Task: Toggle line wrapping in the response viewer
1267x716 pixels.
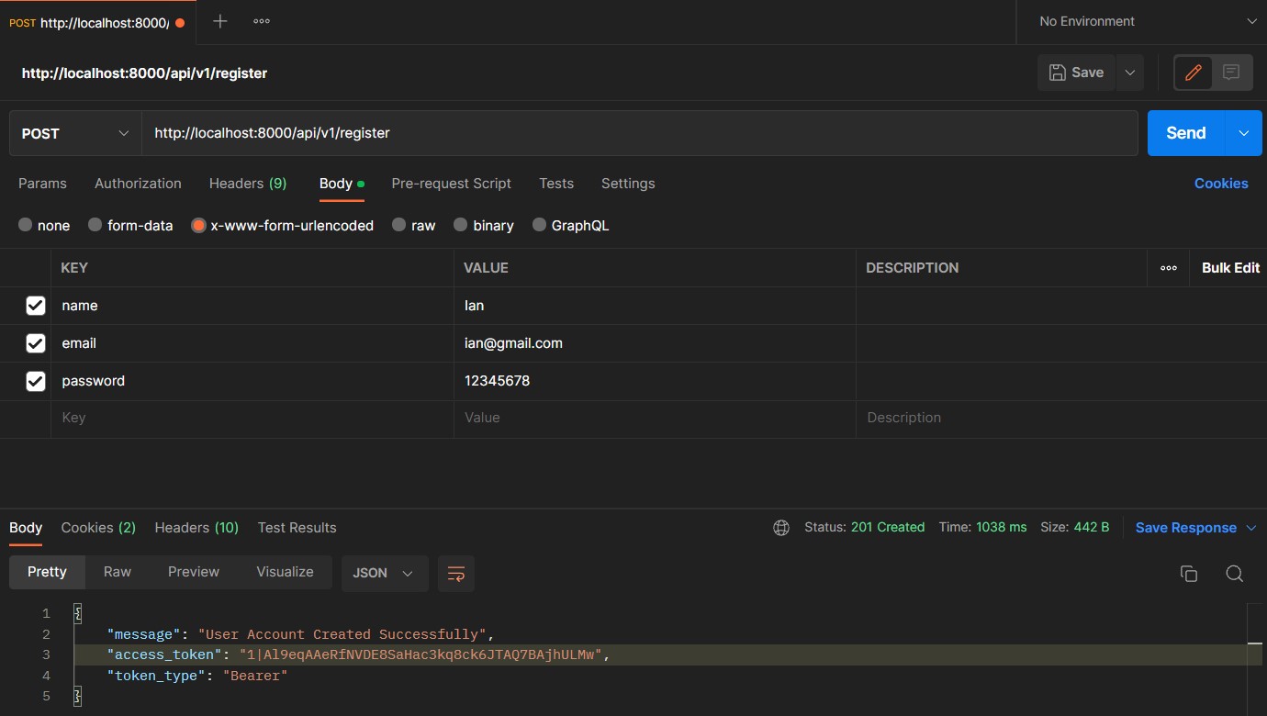Action: pos(456,572)
